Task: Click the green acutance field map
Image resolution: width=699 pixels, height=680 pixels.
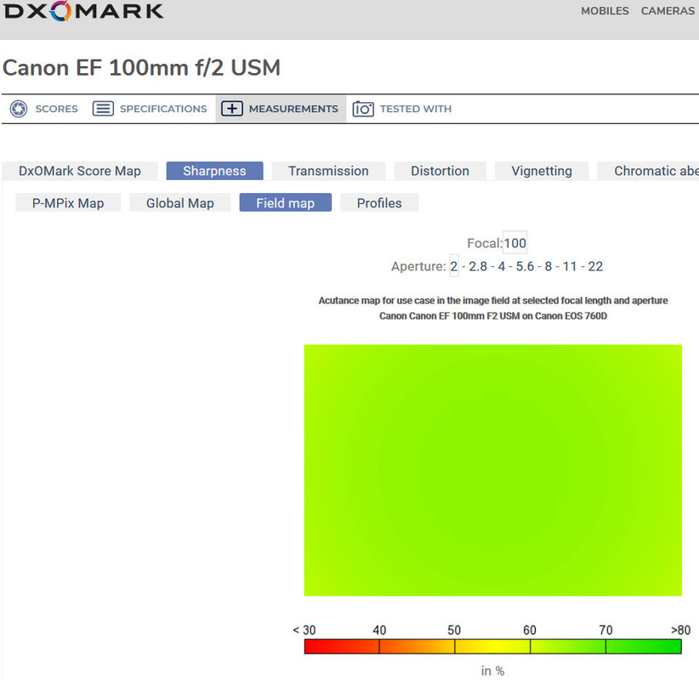Action: click(x=493, y=470)
